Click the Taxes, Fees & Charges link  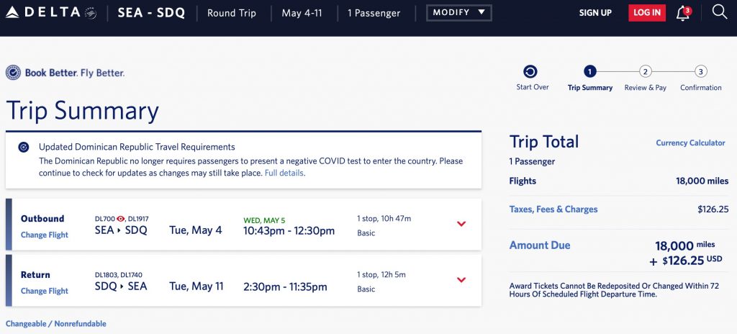(x=553, y=209)
